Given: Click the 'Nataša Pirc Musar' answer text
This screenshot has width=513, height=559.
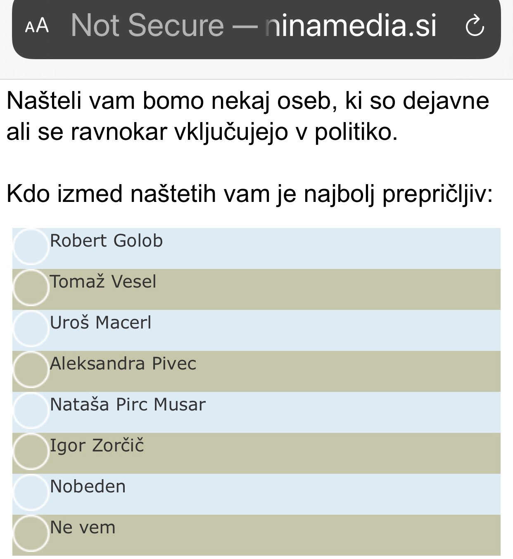Looking at the screenshot, I should coord(127,405).
